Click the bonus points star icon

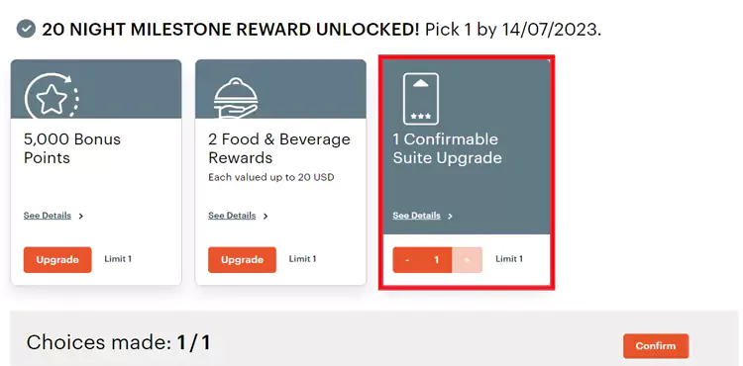52,96
